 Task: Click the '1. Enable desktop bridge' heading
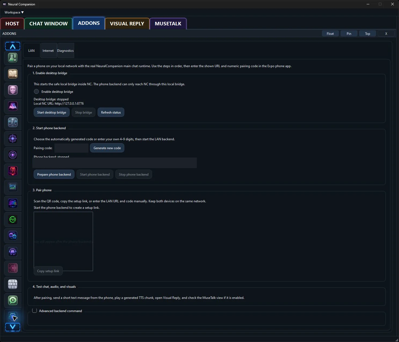pyautogui.click(x=50, y=73)
